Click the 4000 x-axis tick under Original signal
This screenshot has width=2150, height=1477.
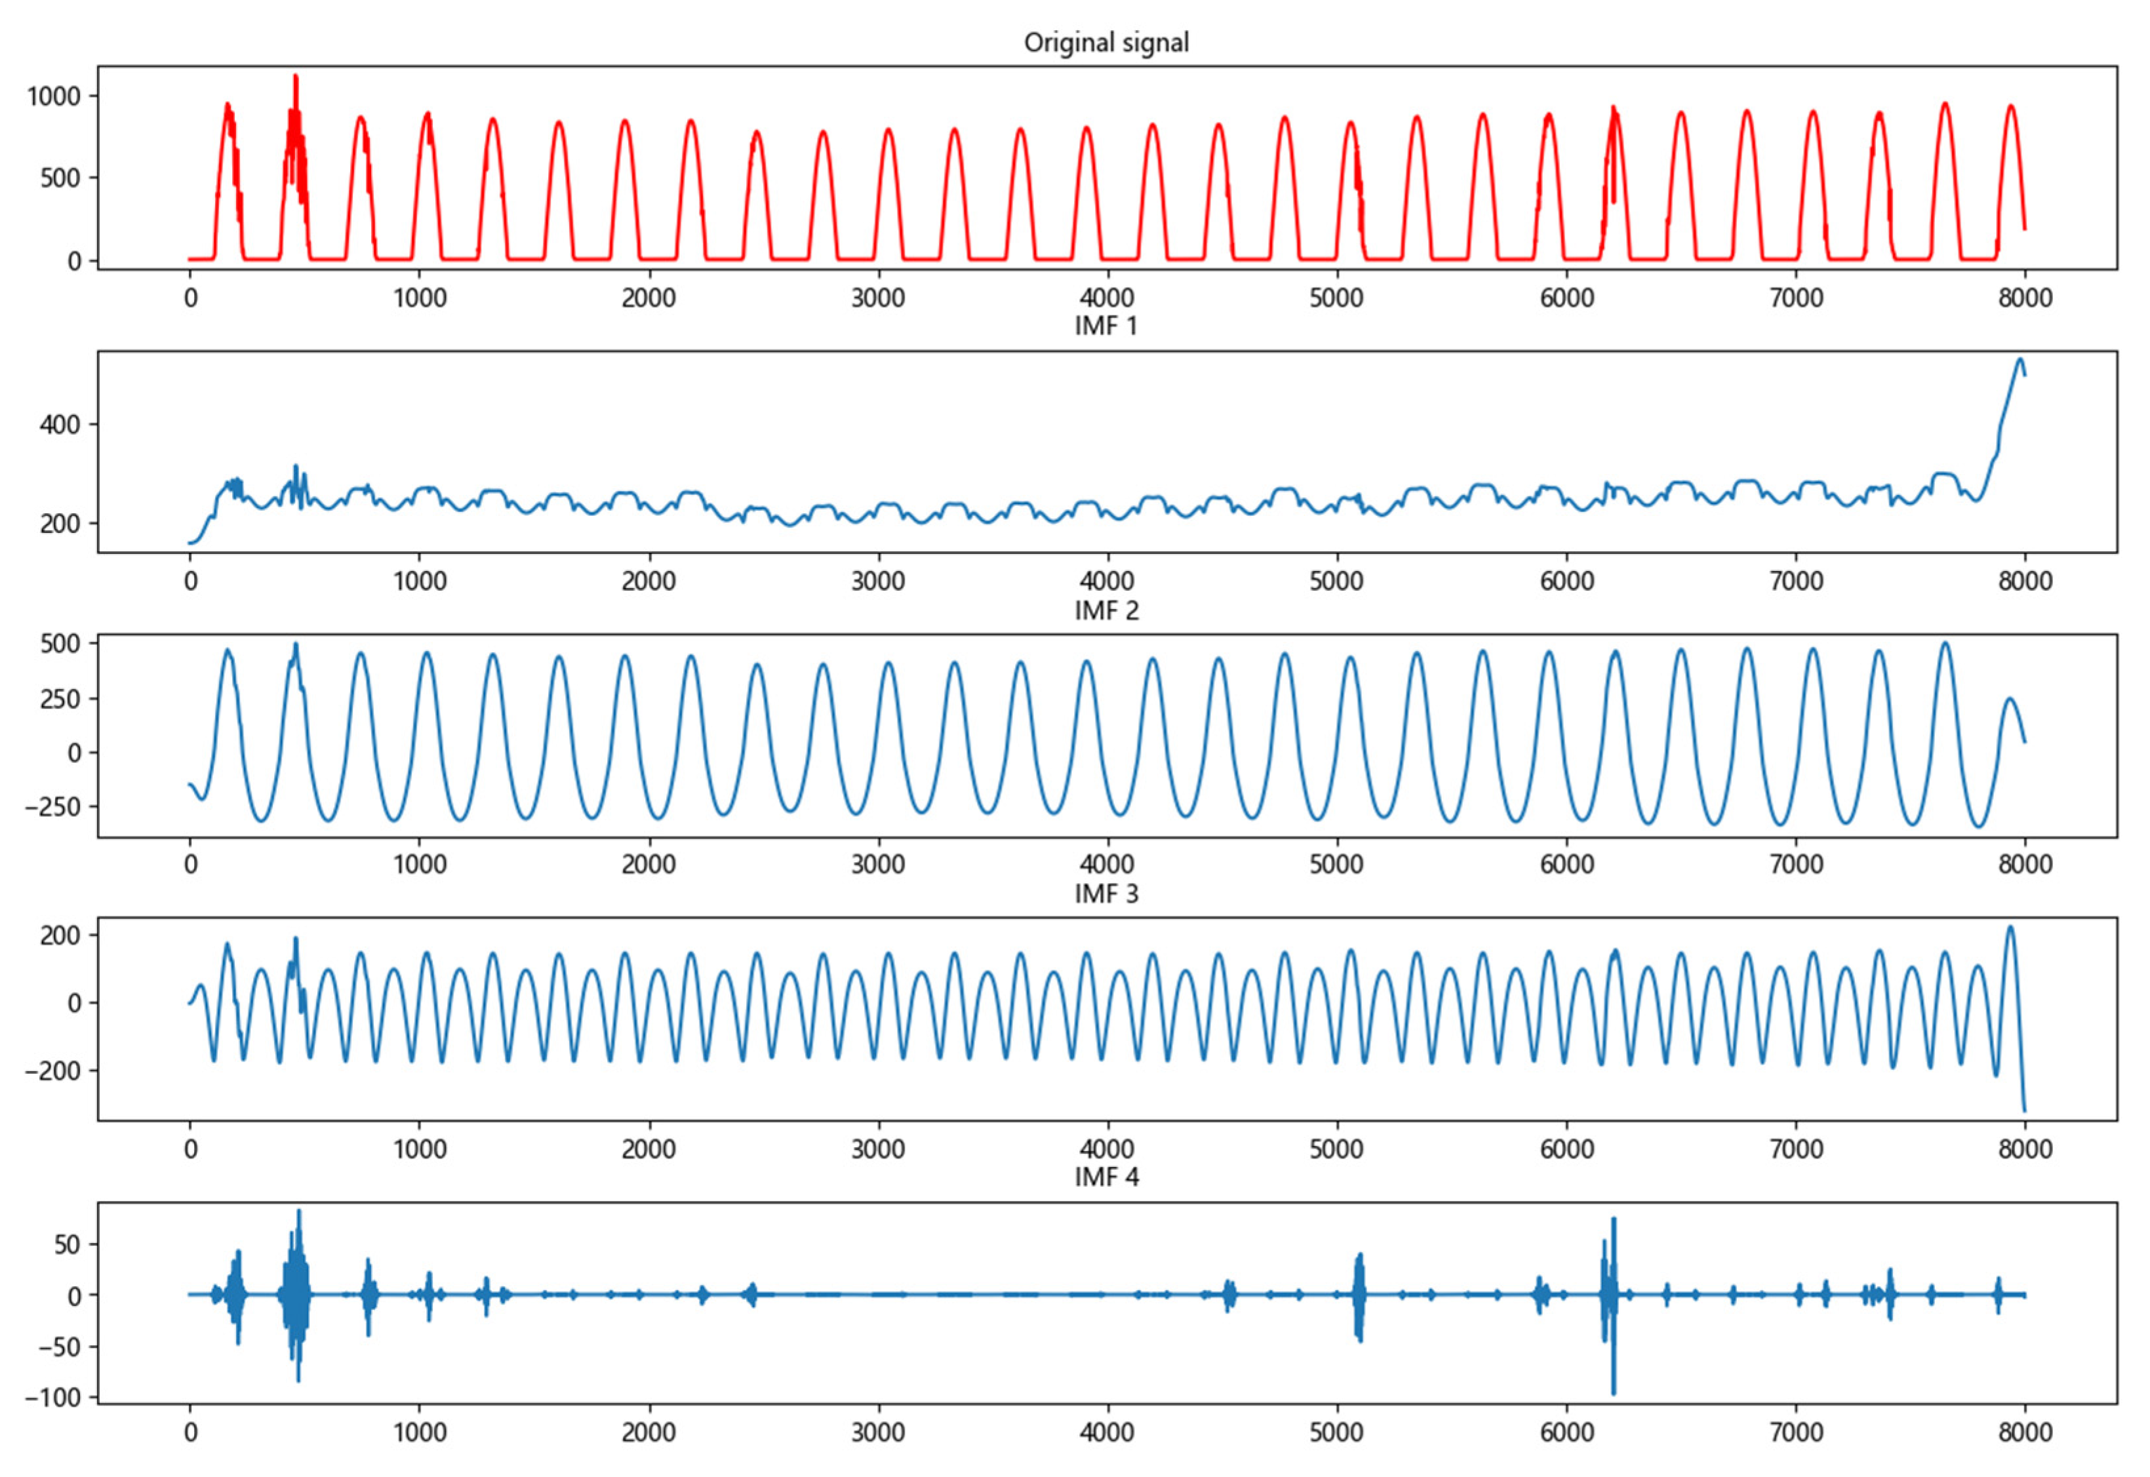coord(1106,298)
